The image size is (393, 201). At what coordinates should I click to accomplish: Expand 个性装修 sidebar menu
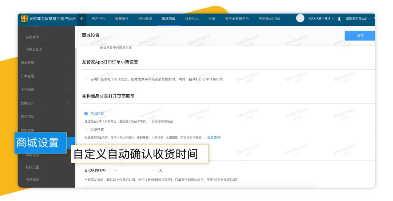(45, 90)
